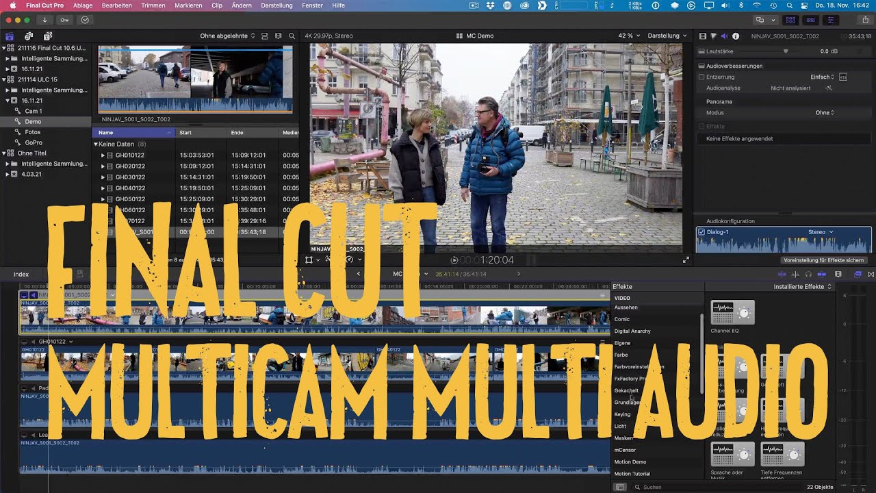Open the Stereo channel configuration dropdown
876x493 pixels.
tap(821, 232)
